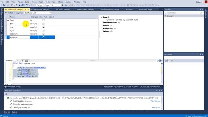Collapse the Update for LocalDB operation node
This screenshot has width=208, height=117.
point(6,98)
